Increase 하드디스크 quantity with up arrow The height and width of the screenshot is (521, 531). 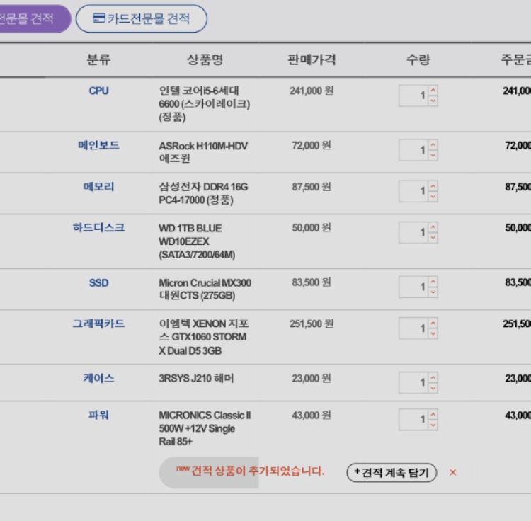point(433,227)
